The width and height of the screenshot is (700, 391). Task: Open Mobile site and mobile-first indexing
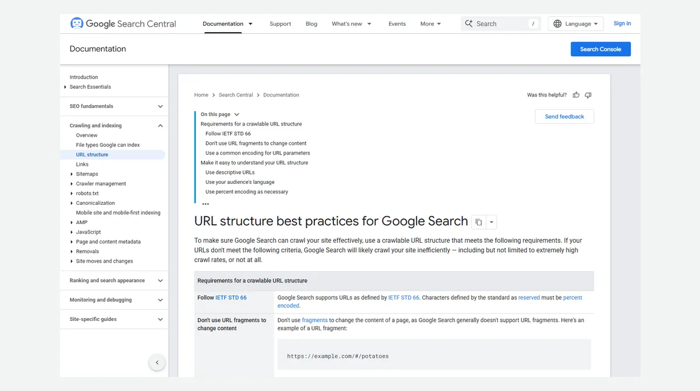pyautogui.click(x=118, y=213)
